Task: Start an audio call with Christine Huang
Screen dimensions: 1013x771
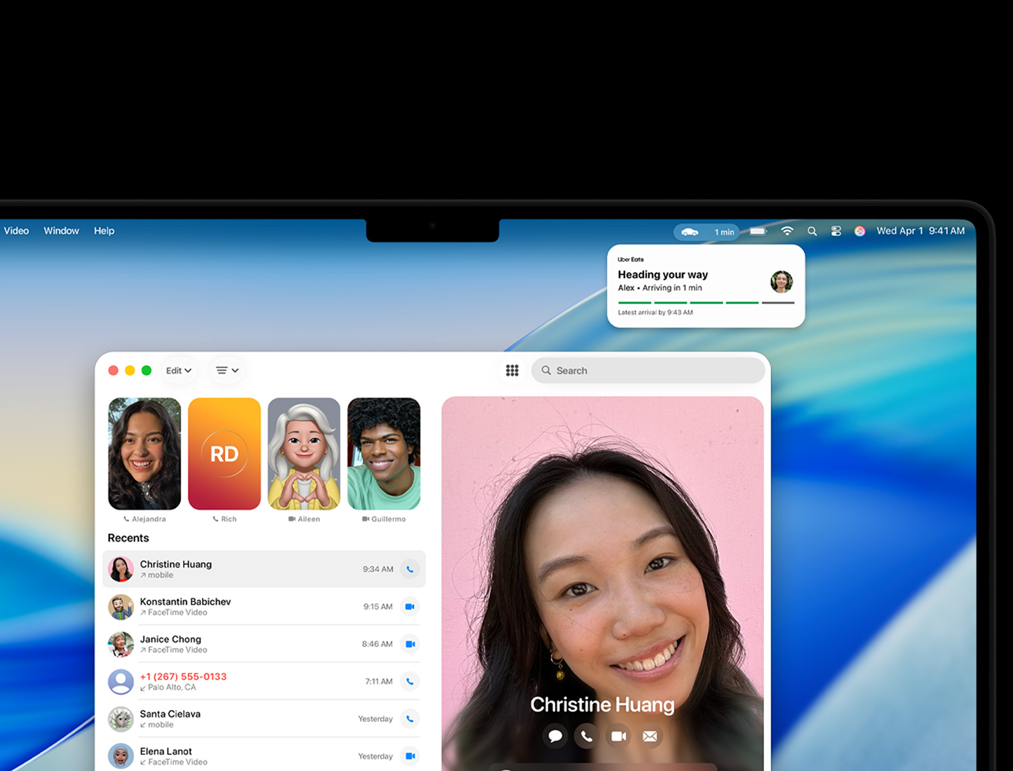Action: pos(410,569)
